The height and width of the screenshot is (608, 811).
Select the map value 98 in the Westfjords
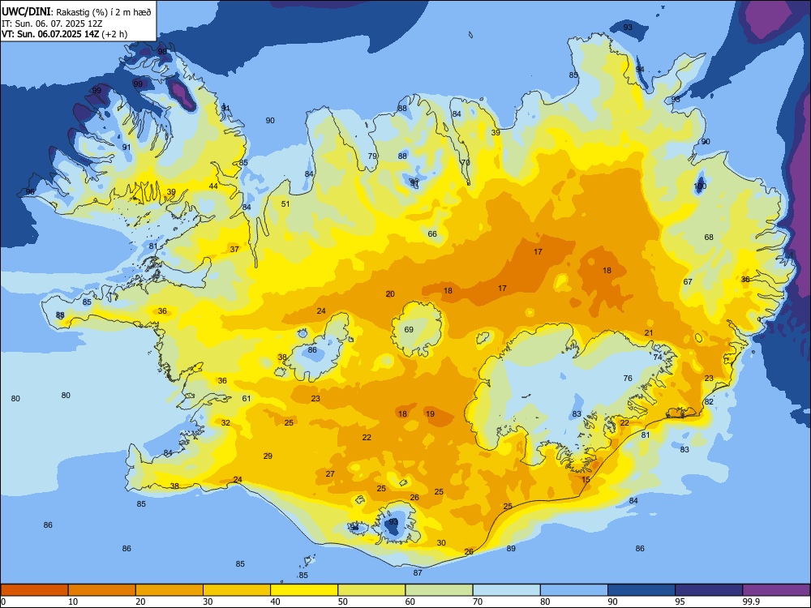pyautogui.click(x=162, y=52)
